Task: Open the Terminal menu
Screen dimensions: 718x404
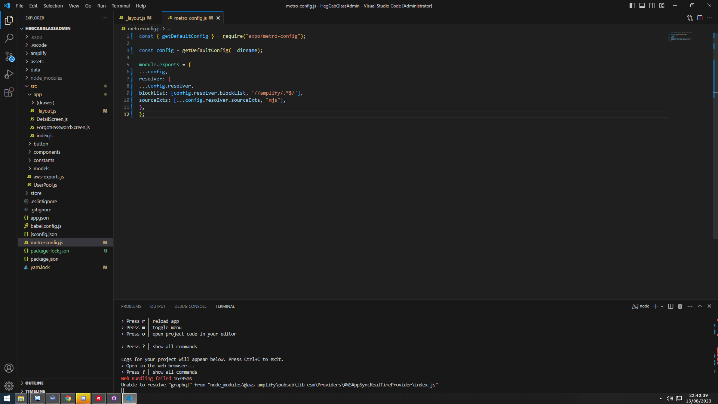Action: pos(120,6)
